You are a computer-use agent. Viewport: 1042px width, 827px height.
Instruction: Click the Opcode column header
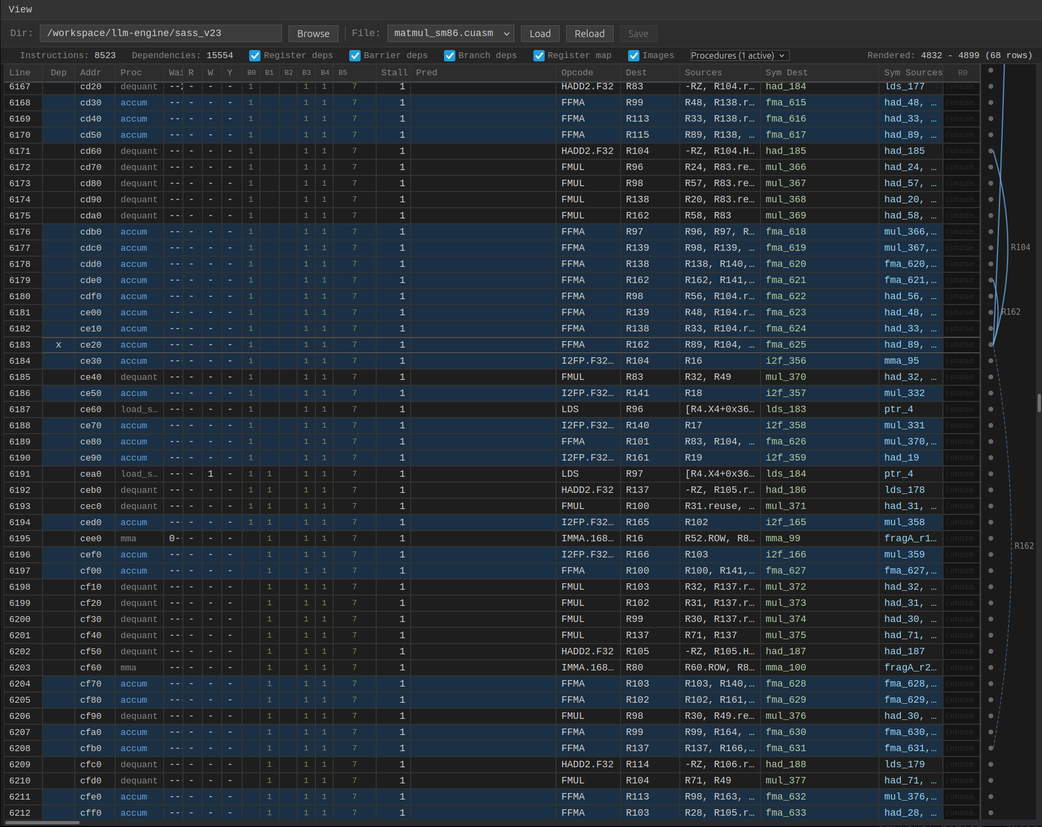tap(577, 73)
